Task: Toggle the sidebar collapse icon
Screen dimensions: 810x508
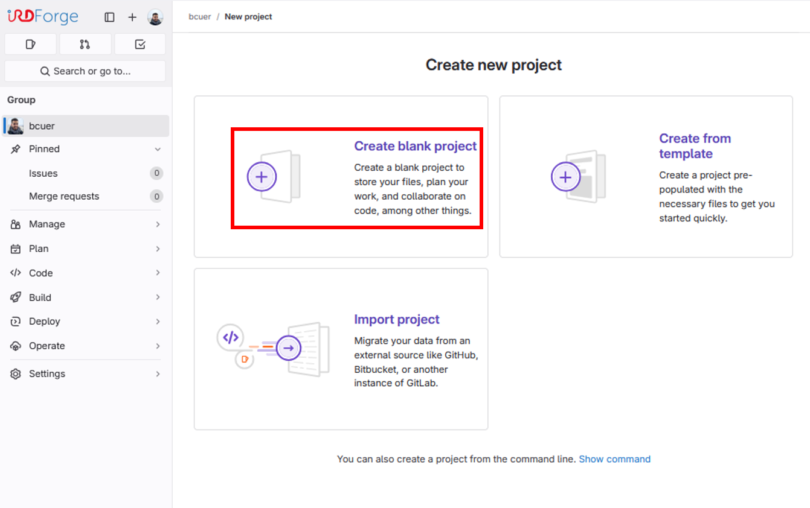Action: 109,17
